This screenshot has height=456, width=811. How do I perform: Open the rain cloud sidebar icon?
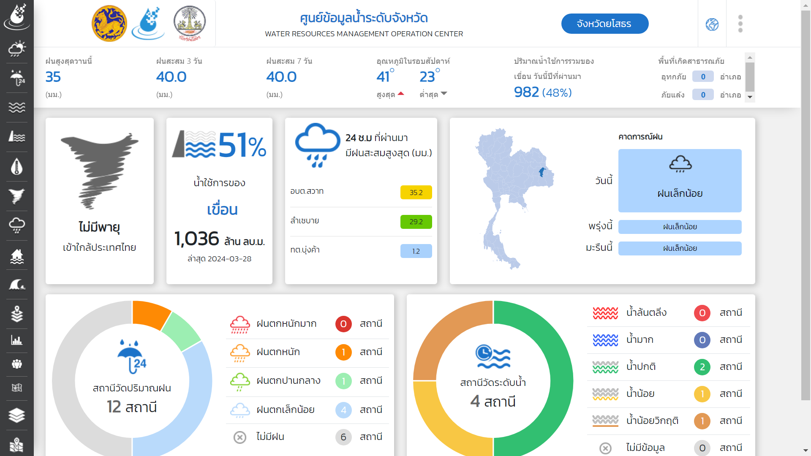17,225
